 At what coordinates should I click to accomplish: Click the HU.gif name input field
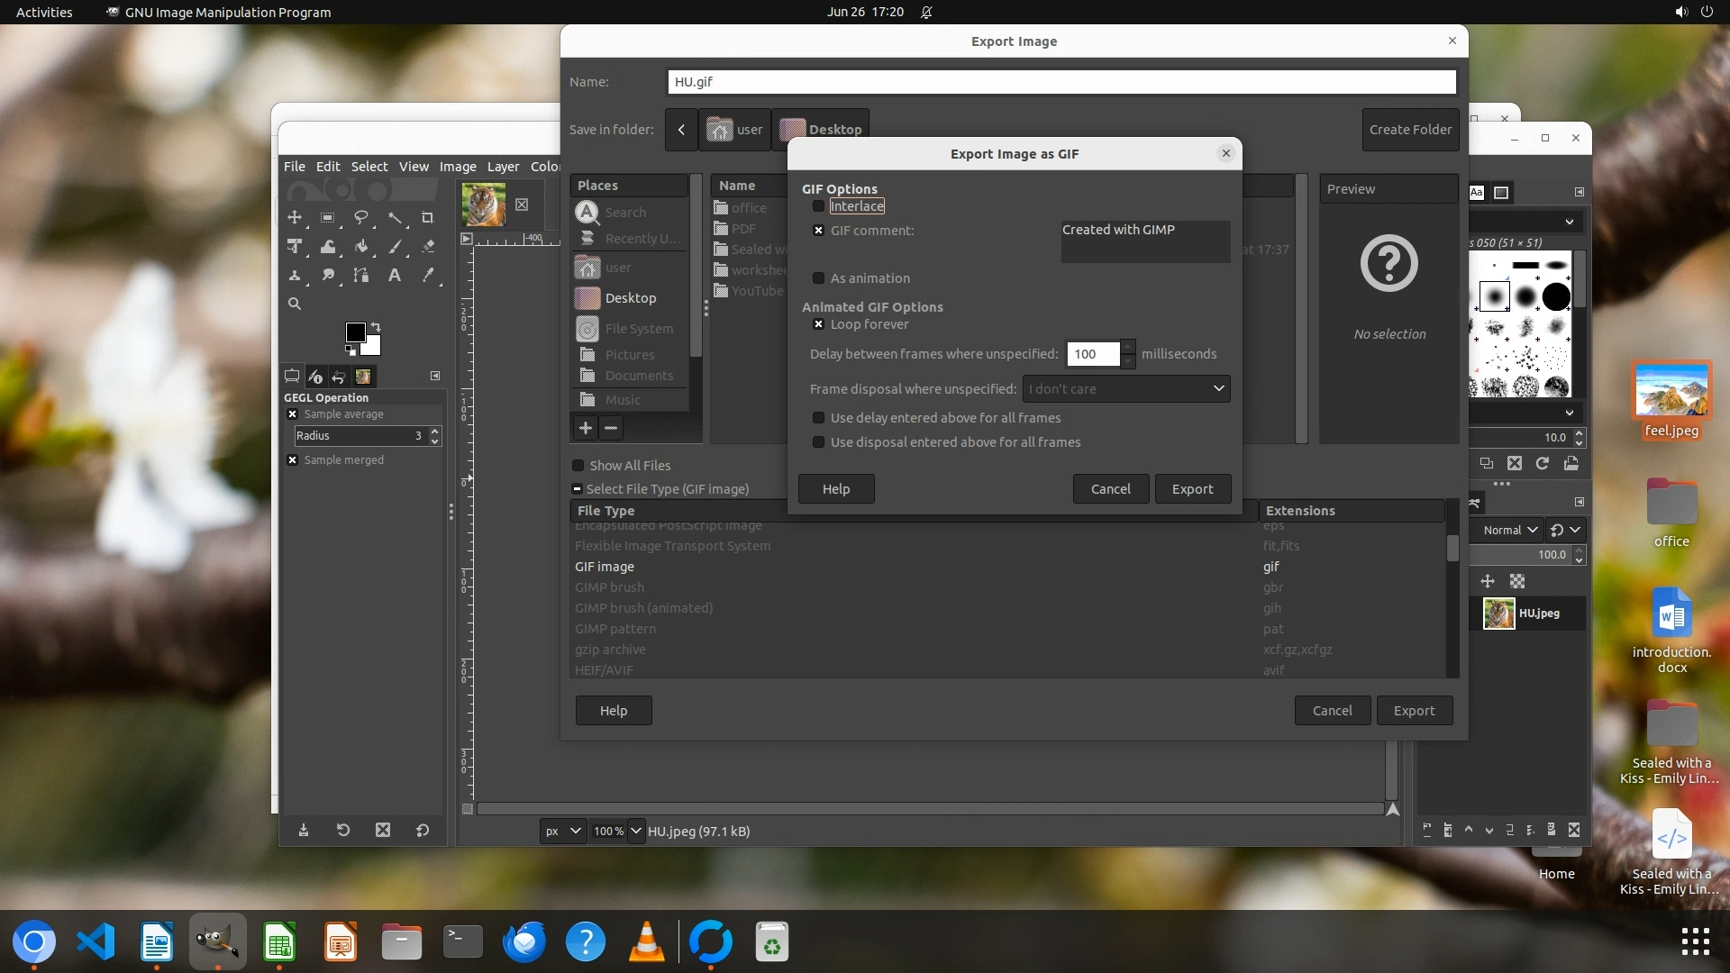1061,82
